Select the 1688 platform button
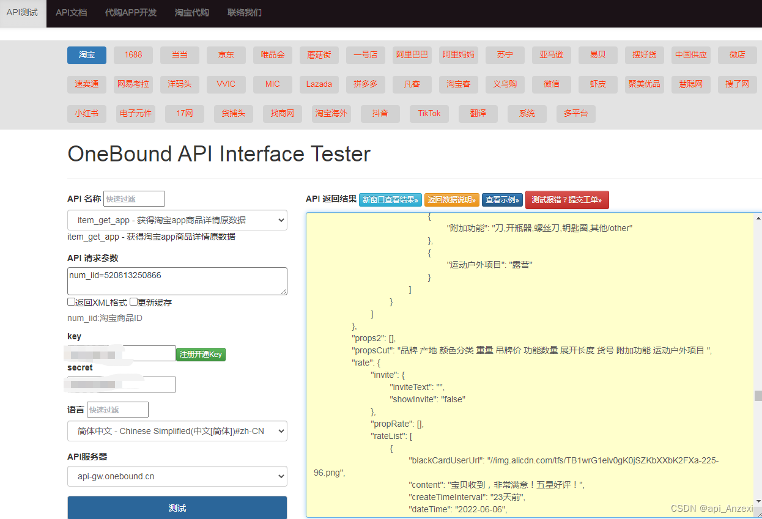 click(133, 55)
